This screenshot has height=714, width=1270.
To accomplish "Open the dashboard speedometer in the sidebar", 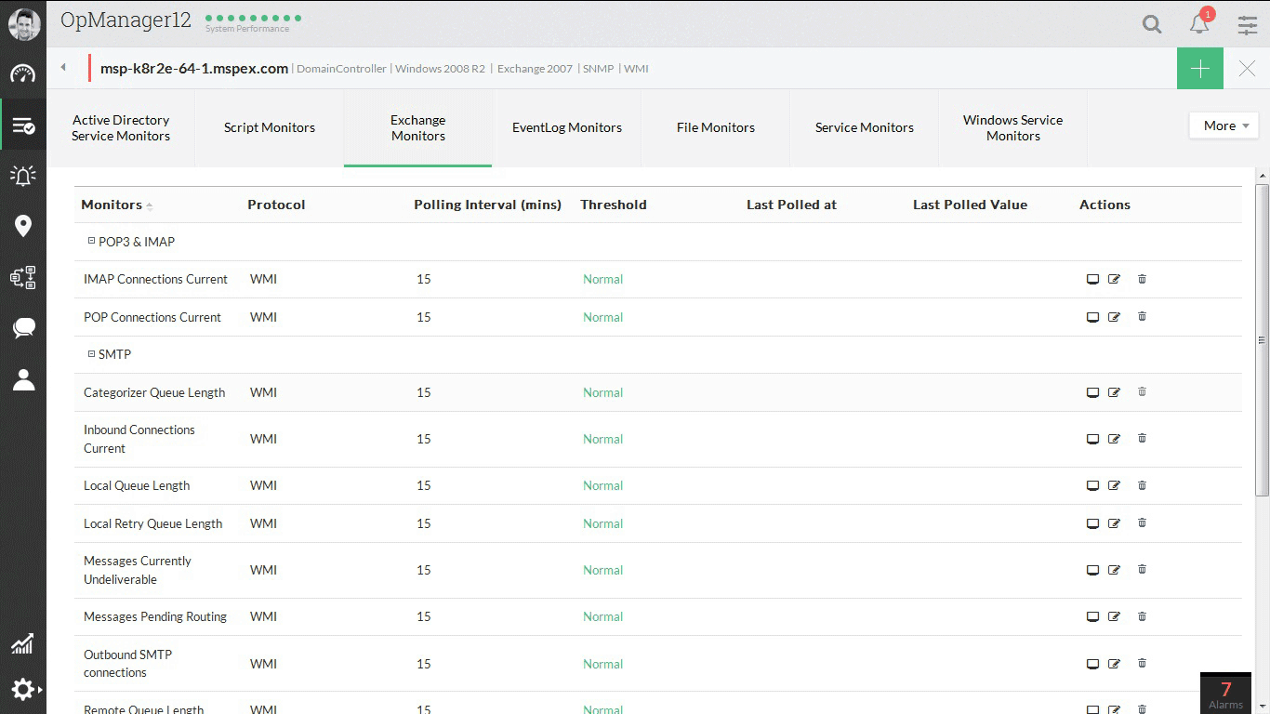I will coord(23,76).
